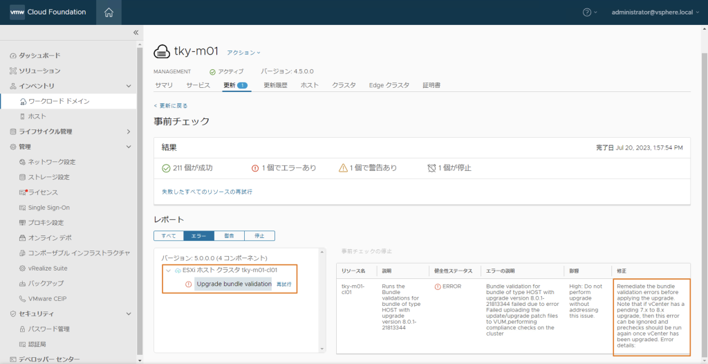Select the 警告 report filter
The height and width of the screenshot is (364, 708).
[230, 235]
